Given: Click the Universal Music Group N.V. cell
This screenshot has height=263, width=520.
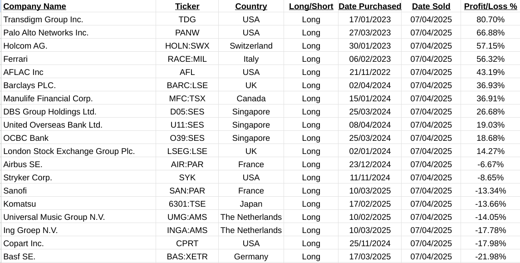Looking at the screenshot, I should tap(54, 217).
